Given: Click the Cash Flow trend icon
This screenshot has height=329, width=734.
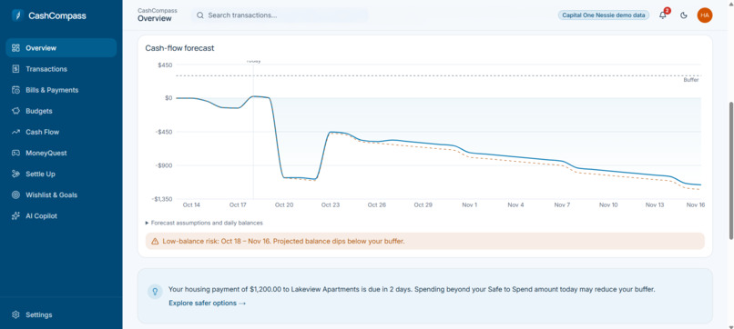Looking at the screenshot, I should 15,132.
